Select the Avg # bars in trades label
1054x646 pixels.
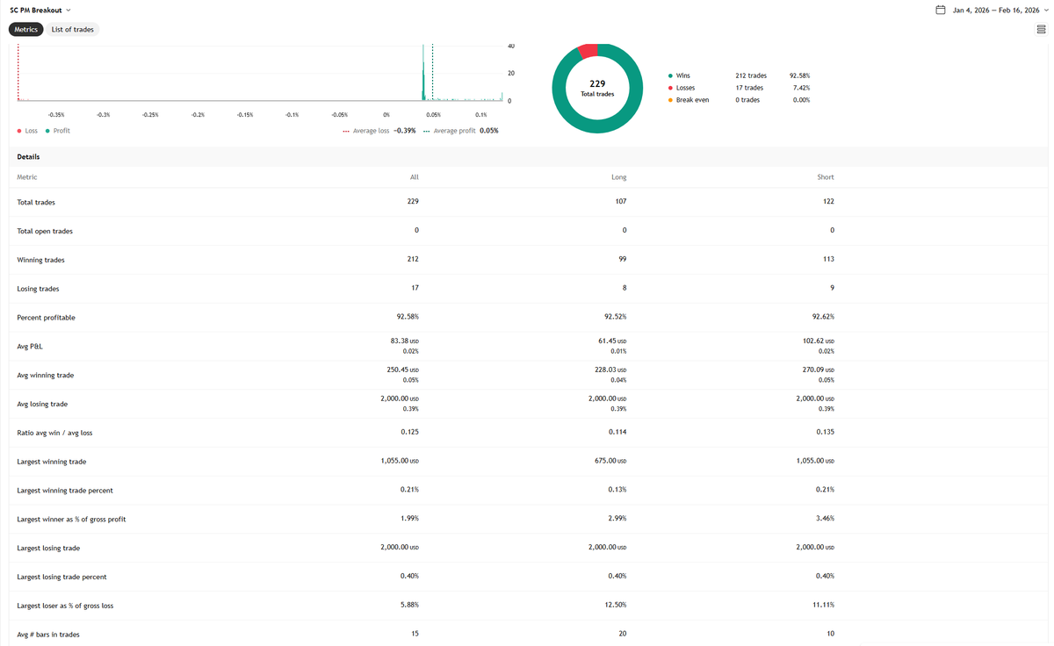pyautogui.click(x=48, y=635)
